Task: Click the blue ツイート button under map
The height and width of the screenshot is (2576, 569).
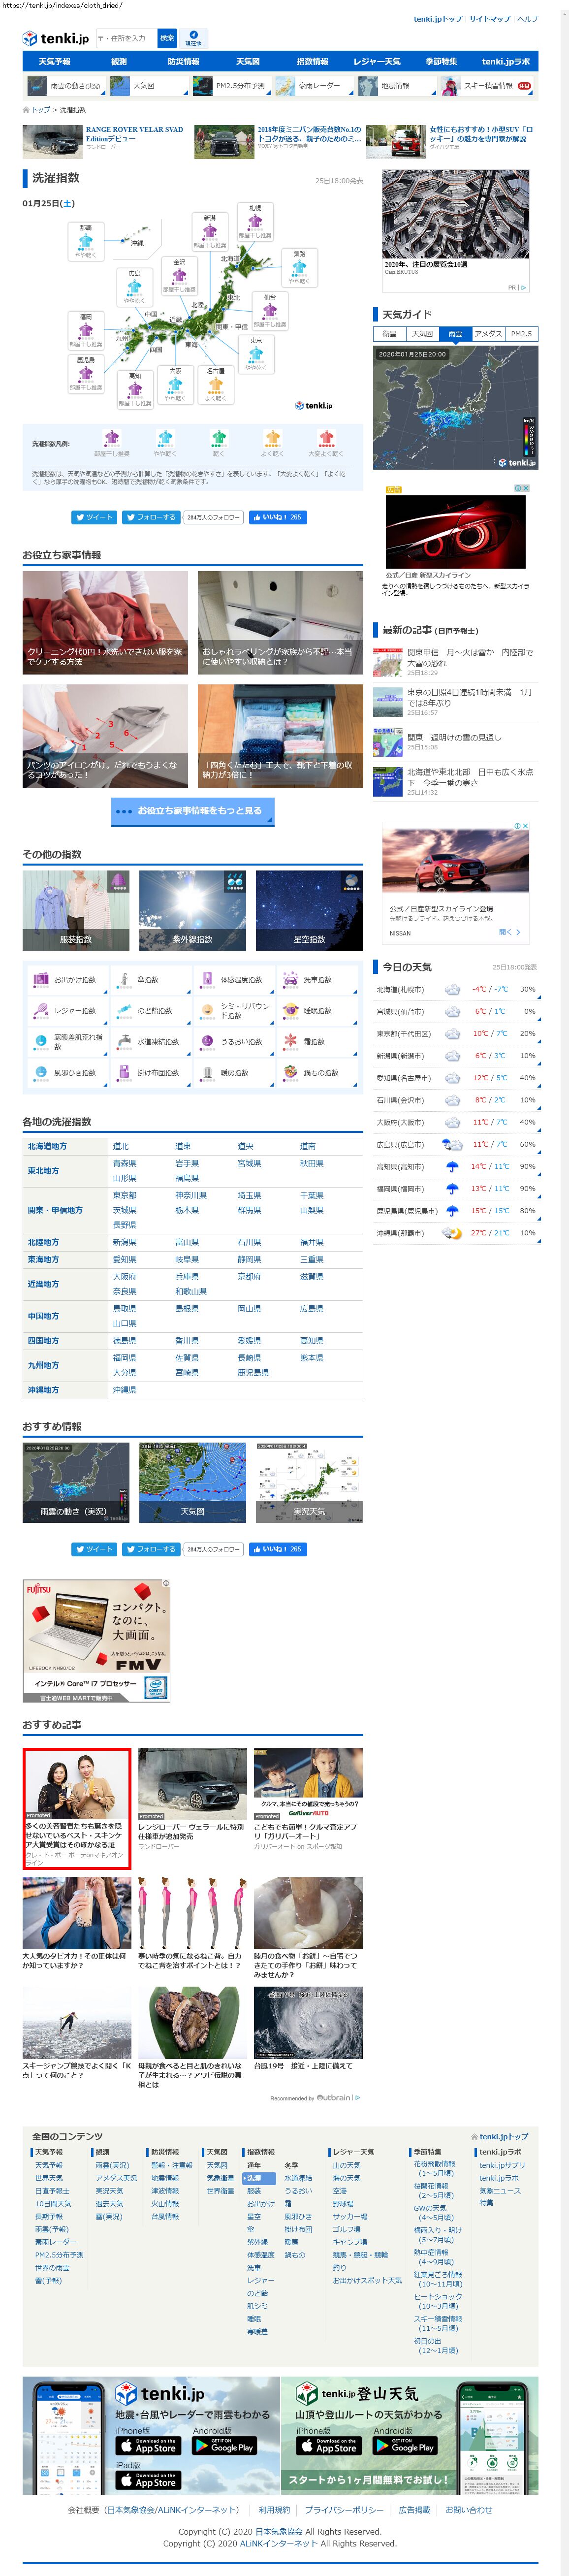Action: (x=94, y=517)
